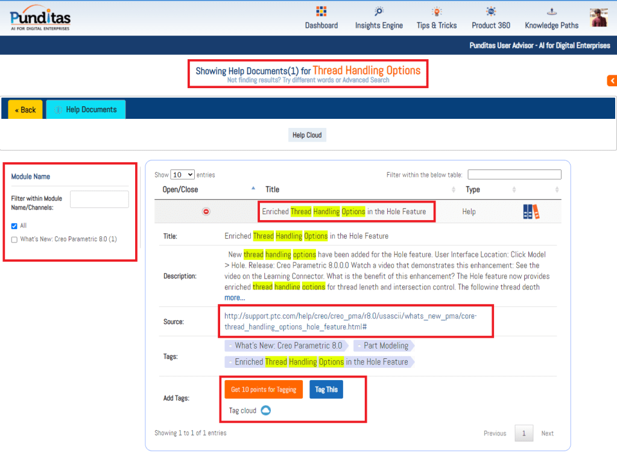This screenshot has width=617, height=456.
Task: Open Insights Engine magnifier icon
Action: (x=379, y=11)
